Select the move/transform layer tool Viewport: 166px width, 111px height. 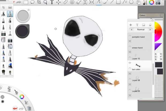[x=58, y=2]
